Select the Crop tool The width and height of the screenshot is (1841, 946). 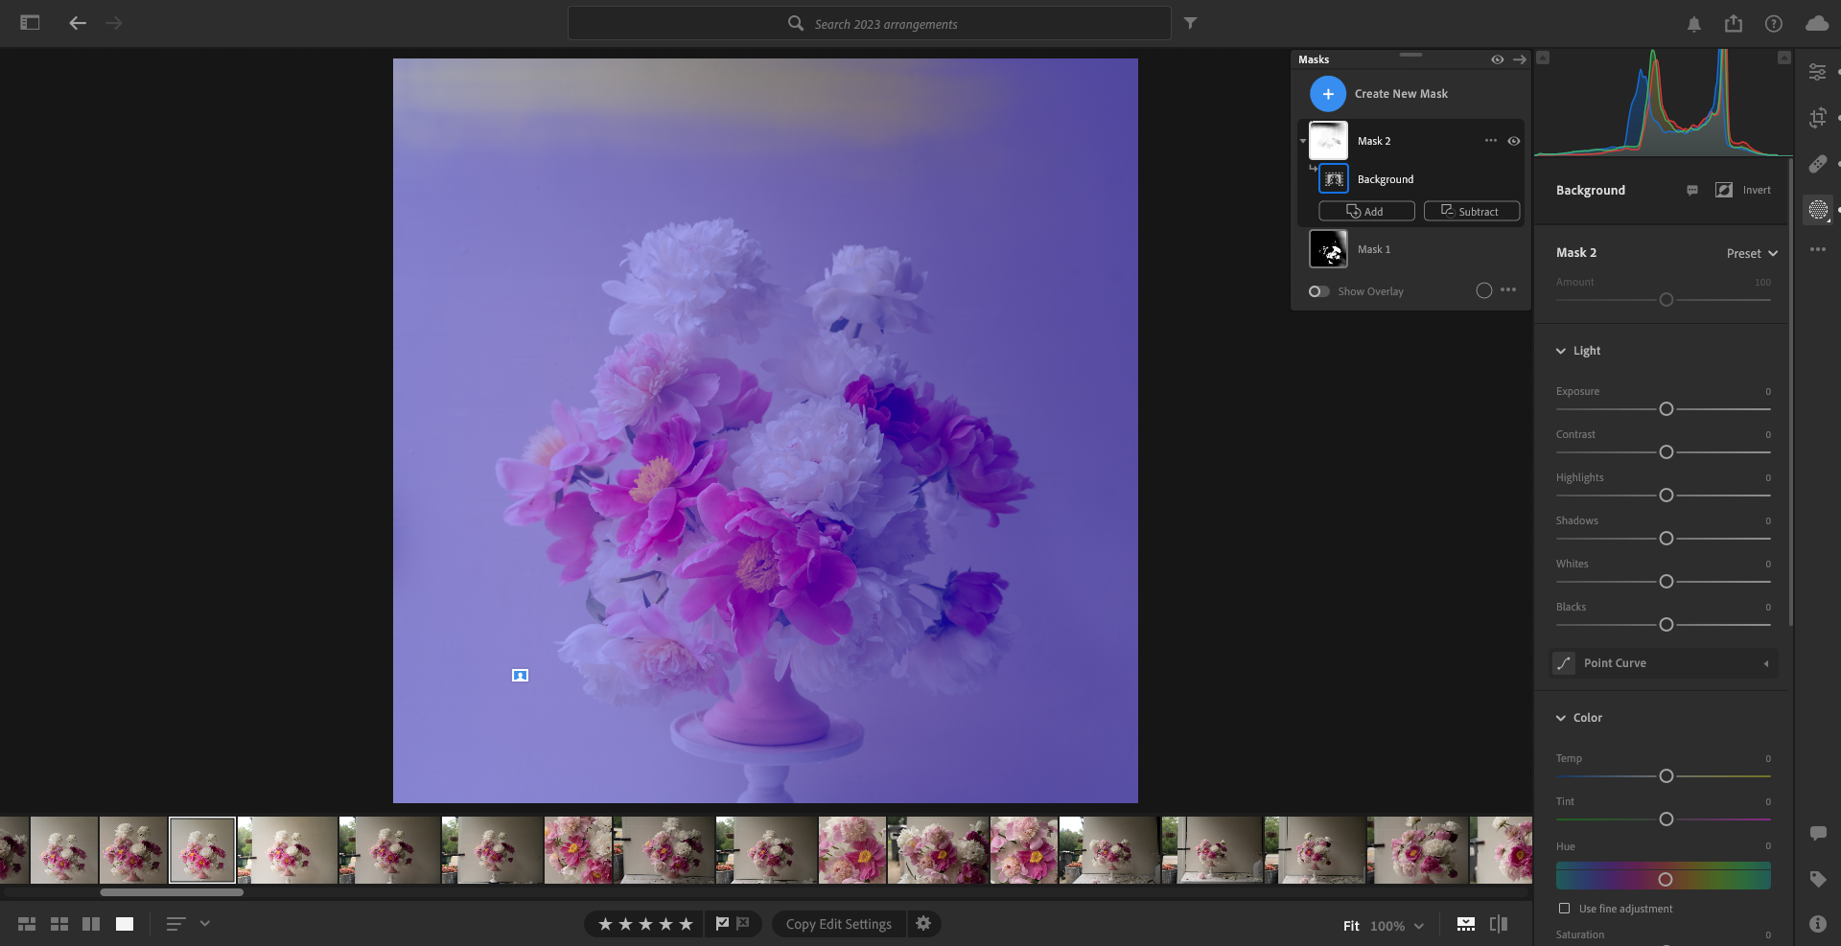pyautogui.click(x=1818, y=118)
